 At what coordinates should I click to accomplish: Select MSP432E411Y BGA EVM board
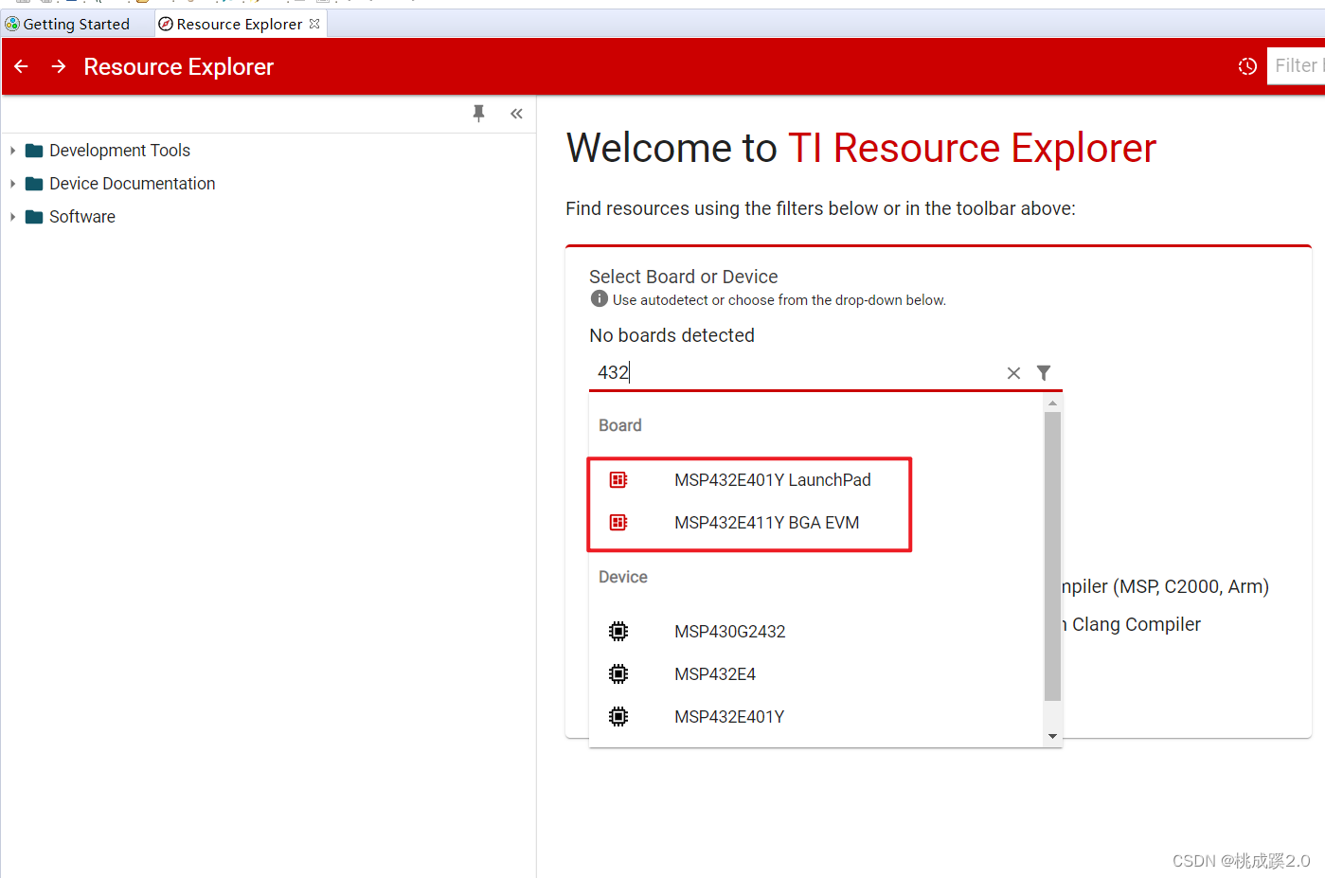coord(766,523)
